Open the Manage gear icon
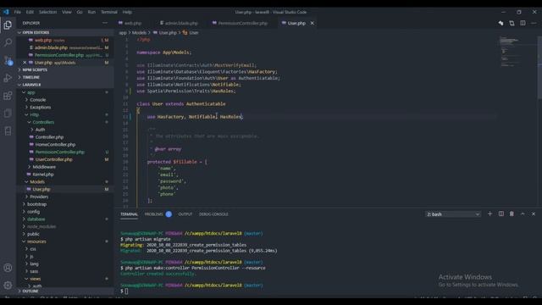This screenshot has width=542, height=305. 8,286
